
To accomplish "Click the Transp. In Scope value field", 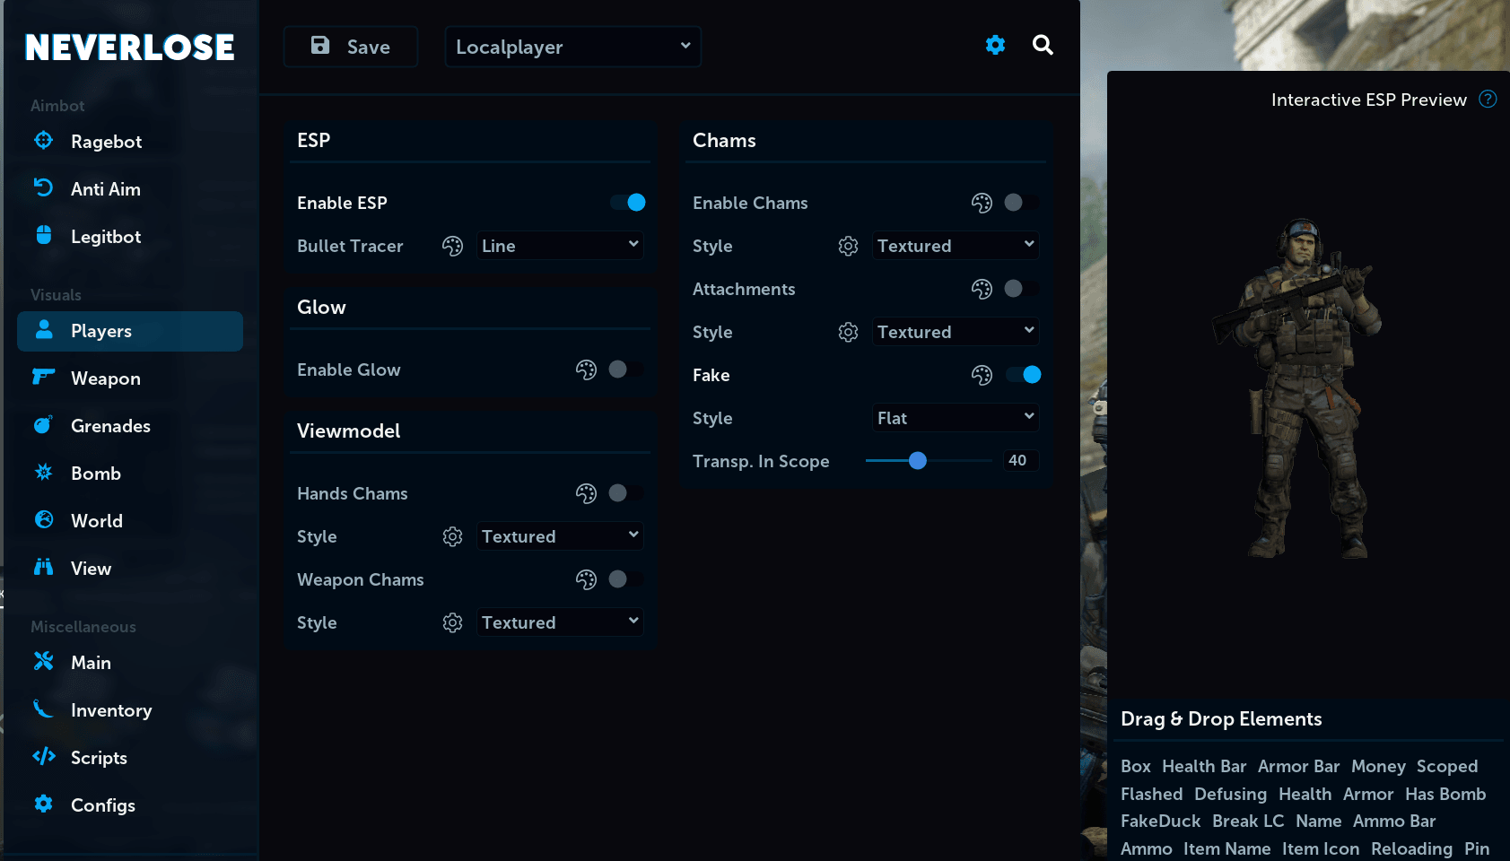I will tap(1021, 461).
